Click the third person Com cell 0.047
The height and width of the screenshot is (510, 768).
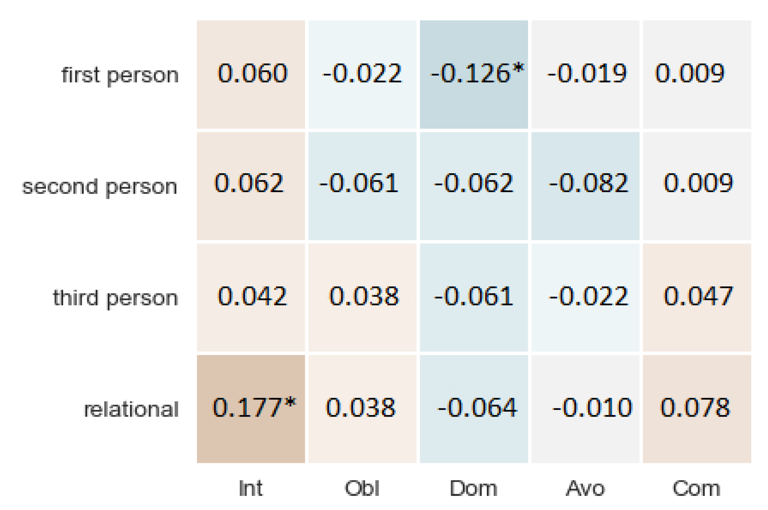pos(697,297)
